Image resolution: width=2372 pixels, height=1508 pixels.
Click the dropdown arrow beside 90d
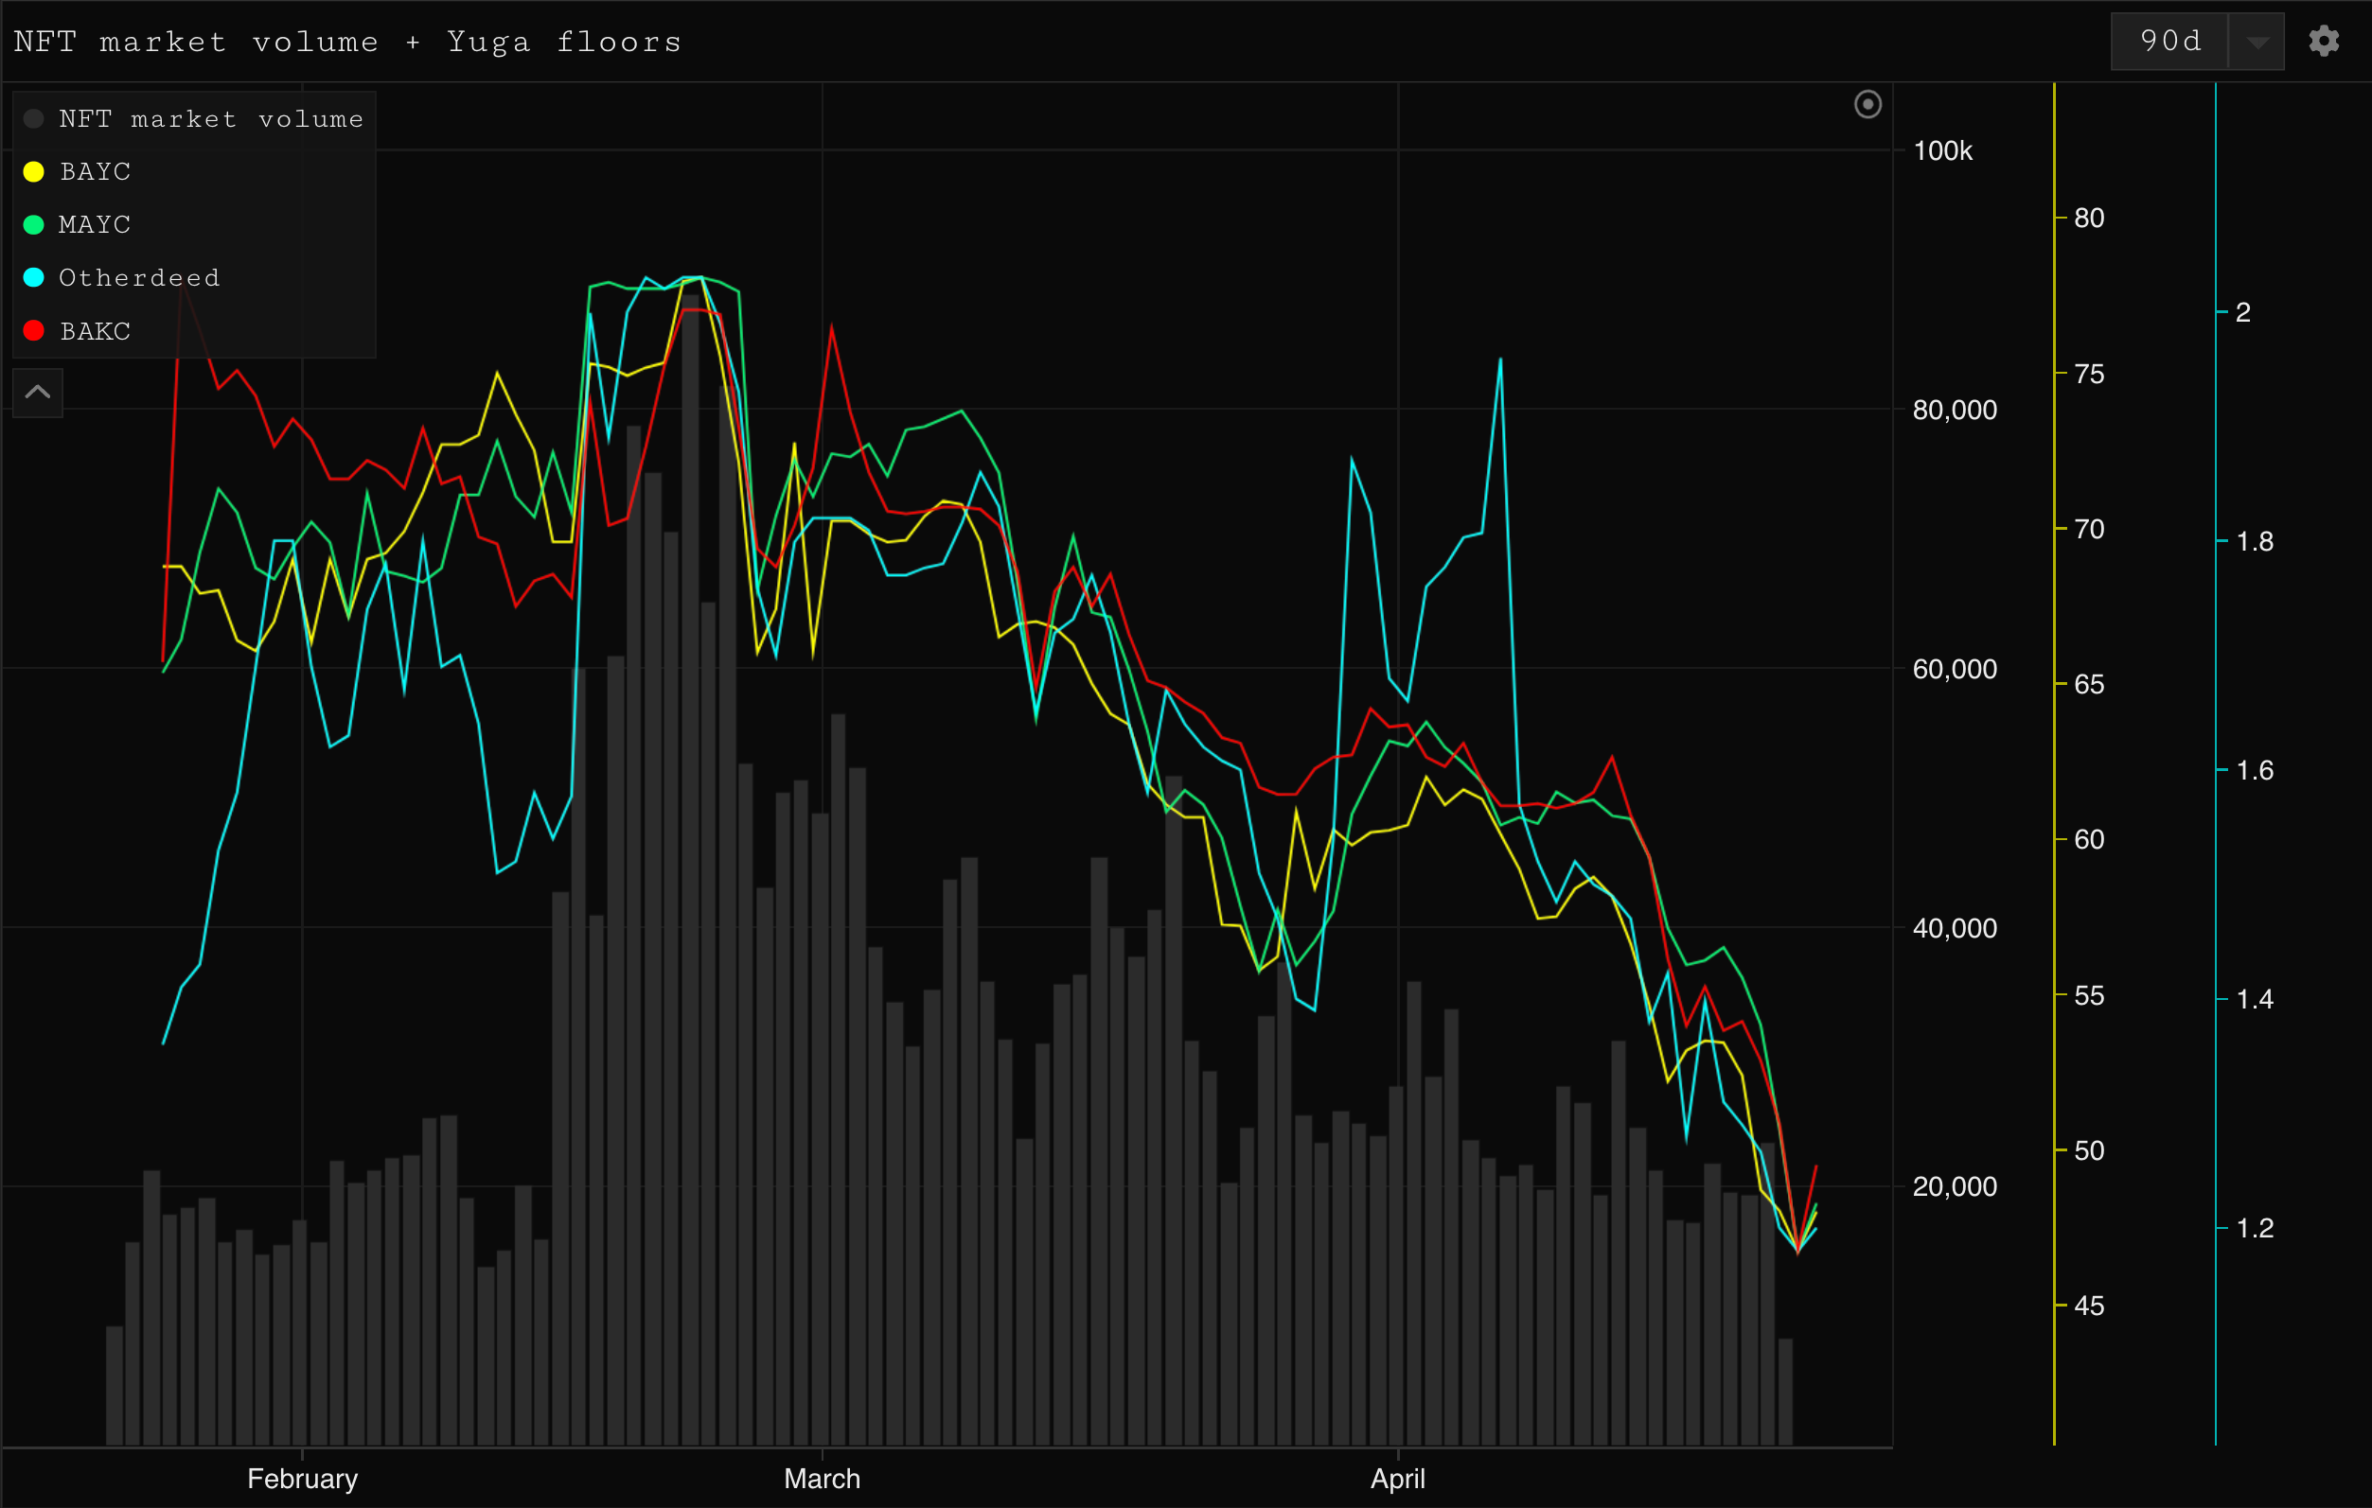[x=2257, y=42]
